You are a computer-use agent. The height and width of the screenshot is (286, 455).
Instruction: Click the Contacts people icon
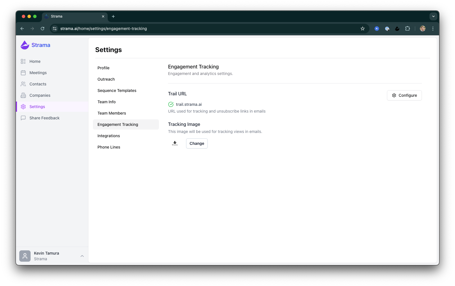pyautogui.click(x=23, y=84)
